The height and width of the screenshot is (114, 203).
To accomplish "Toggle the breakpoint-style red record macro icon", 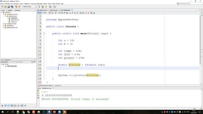I will coord(86,13).
